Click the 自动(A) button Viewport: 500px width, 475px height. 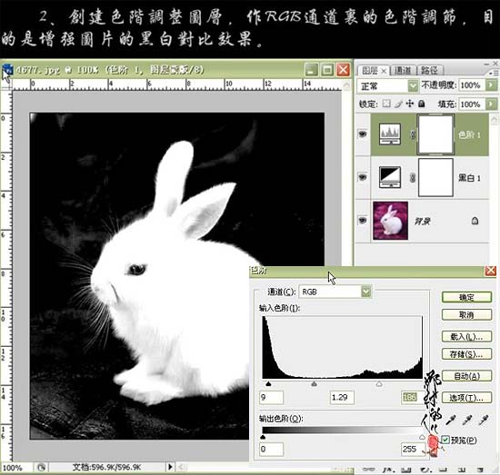[x=466, y=376]
